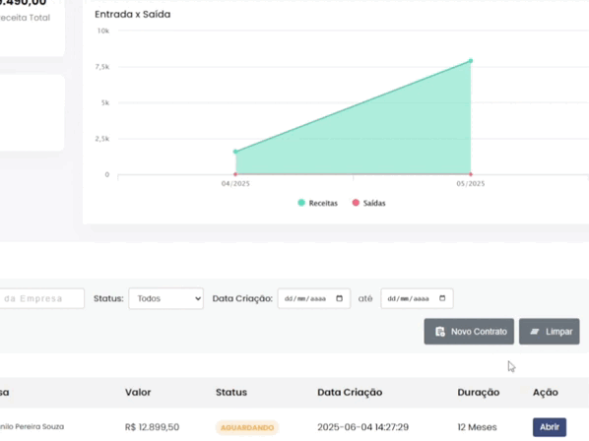The image size is (589, 441).
Task: Open the Status dropdown showing Todos
Action: (166, 298)
